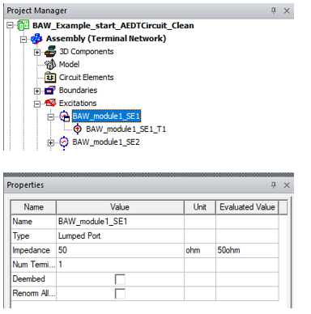Select the 3D Components tree item
The height and width of the screenshot is (314, 311).
[87, 52]
